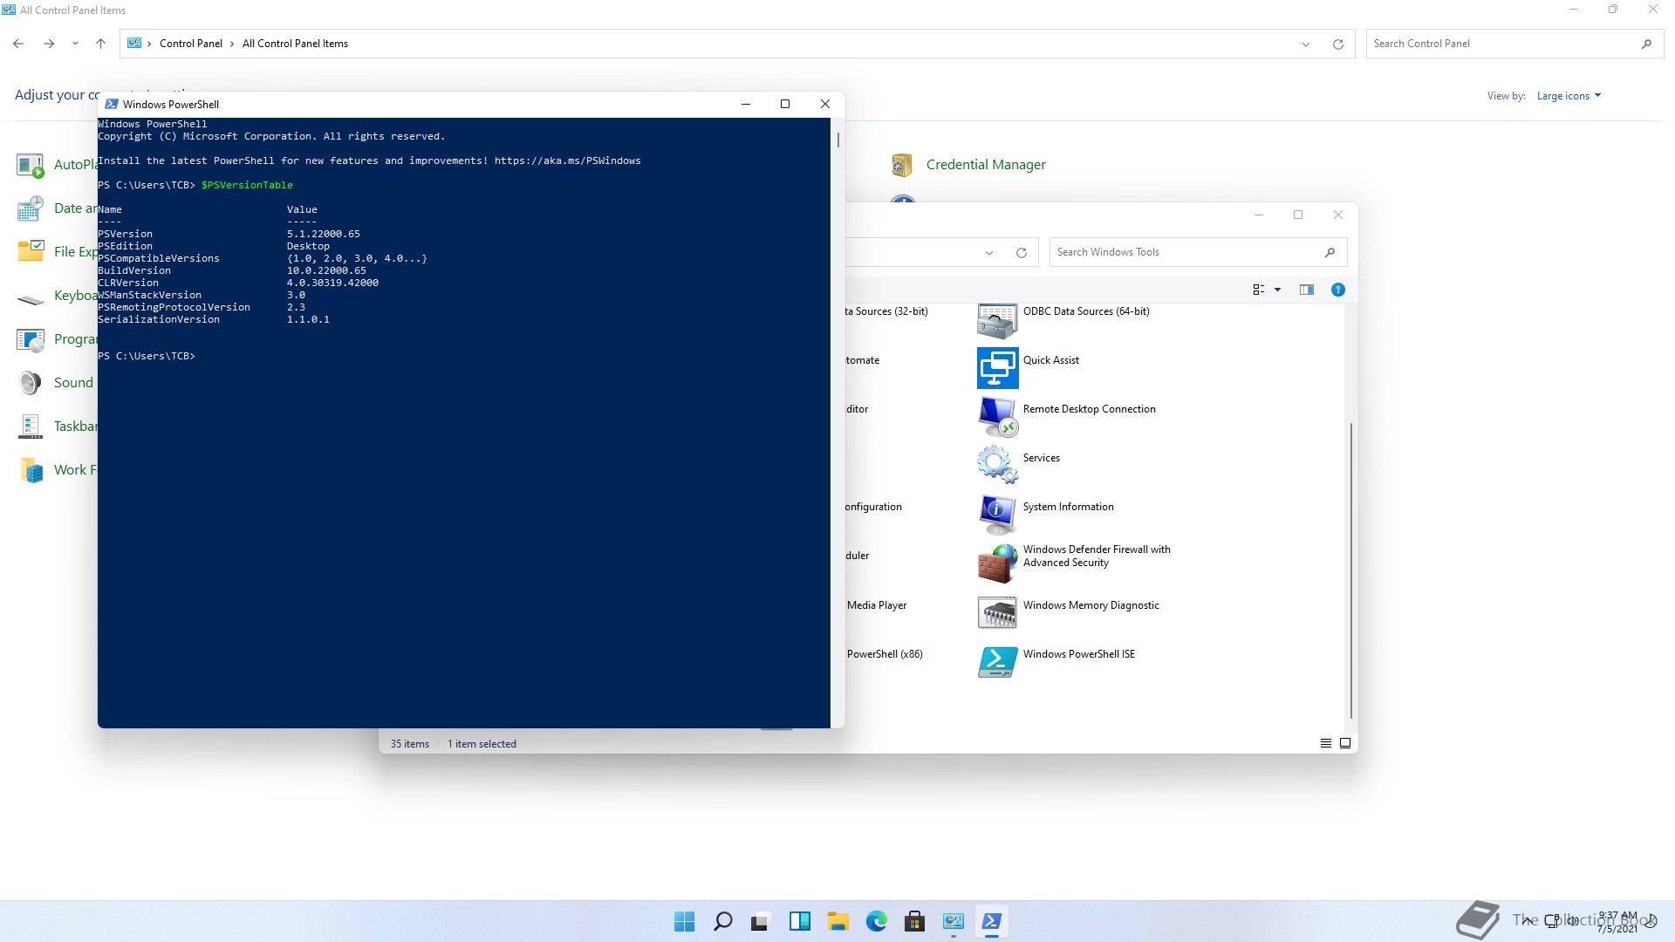Toggle the preview pane in Windows Tools
Screen dimensions: 1675x942
[x=1306, y=290]
